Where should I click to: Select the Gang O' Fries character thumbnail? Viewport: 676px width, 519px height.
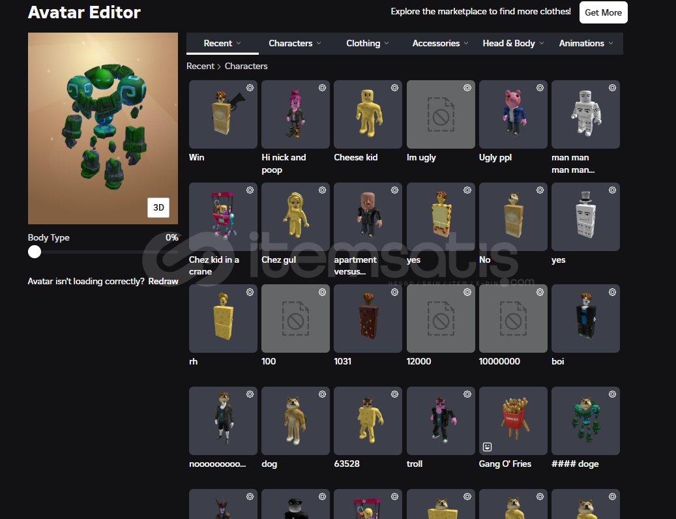tap(513, 421)
